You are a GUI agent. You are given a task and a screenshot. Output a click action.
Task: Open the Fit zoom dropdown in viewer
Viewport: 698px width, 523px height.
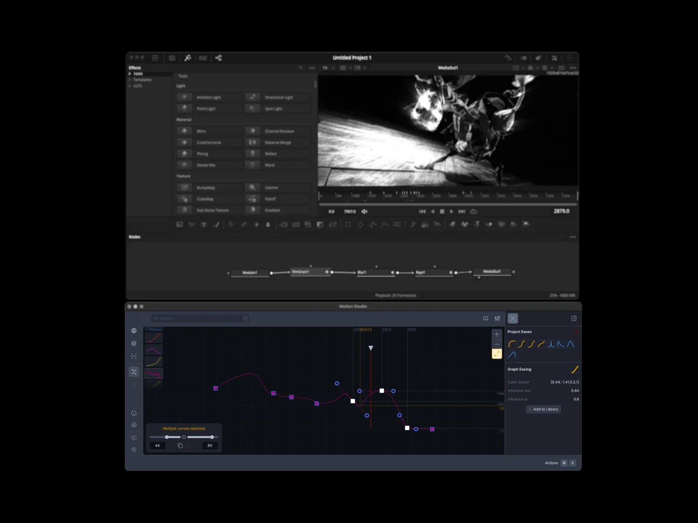point(328,68)
